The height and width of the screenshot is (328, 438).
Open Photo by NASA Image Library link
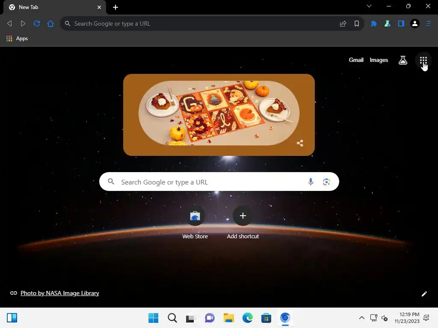click(60, 293)
